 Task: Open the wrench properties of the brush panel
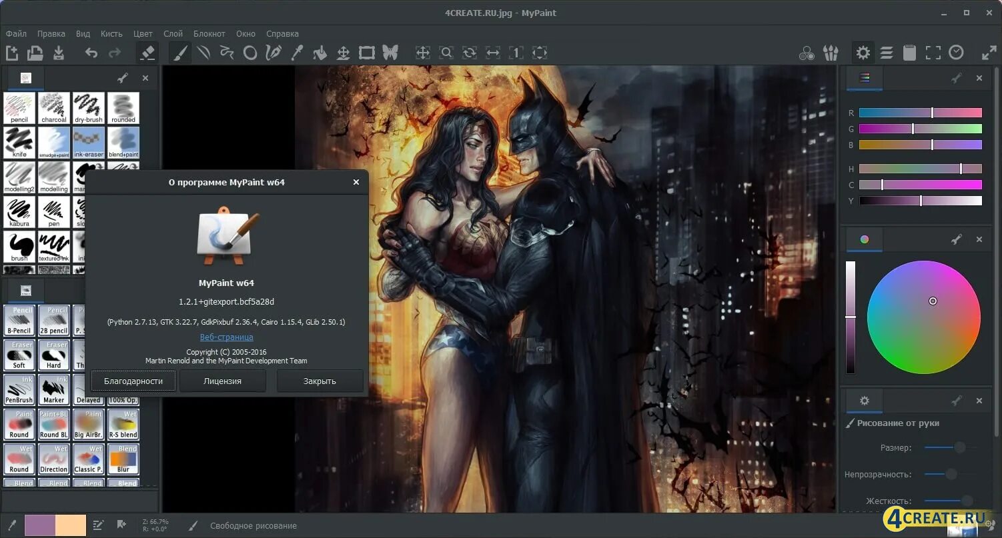(123, 78)
